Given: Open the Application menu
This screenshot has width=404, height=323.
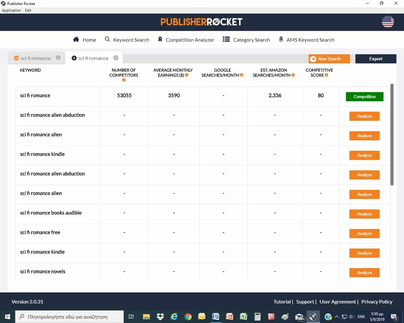Looking at the screenshot, I should coord(11,10).
